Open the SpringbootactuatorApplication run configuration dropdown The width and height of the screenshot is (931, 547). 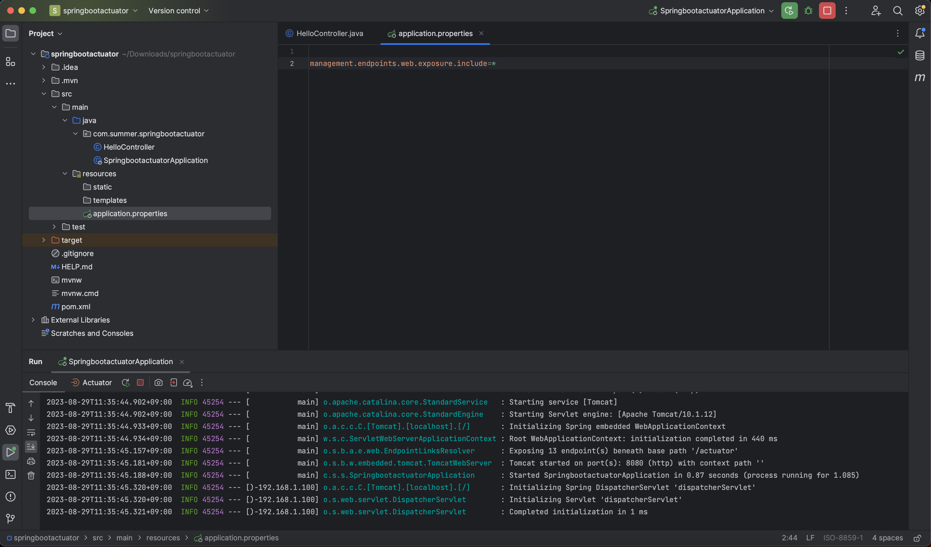point(711,11)
